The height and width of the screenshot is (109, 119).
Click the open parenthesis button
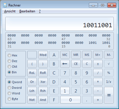coord(32,64)
